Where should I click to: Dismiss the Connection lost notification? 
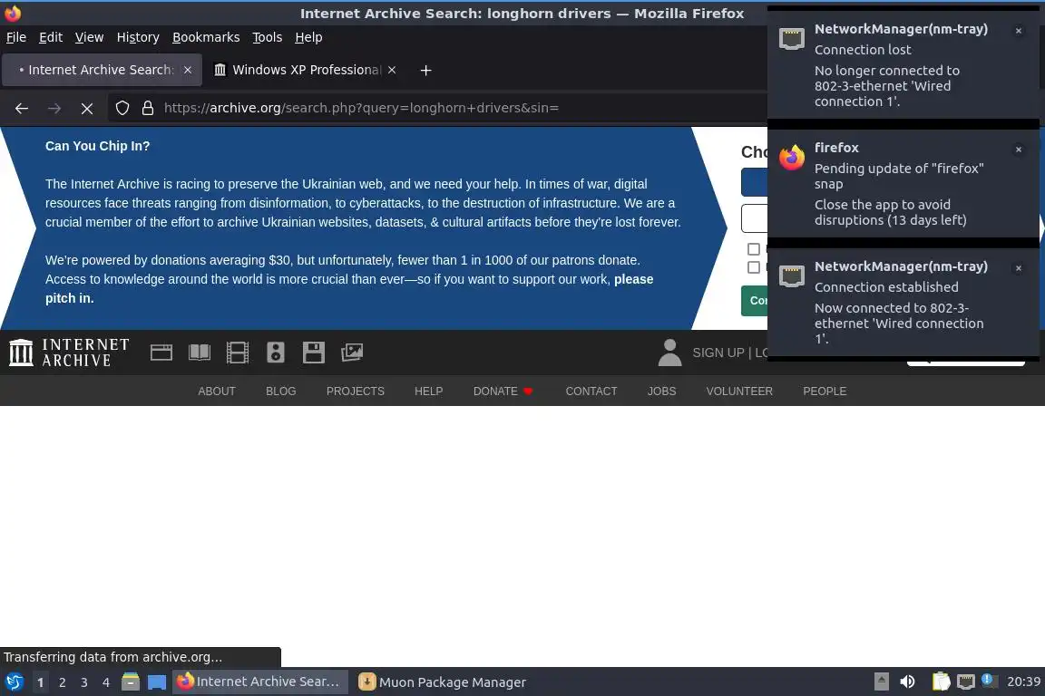(x=1019, y=31)
